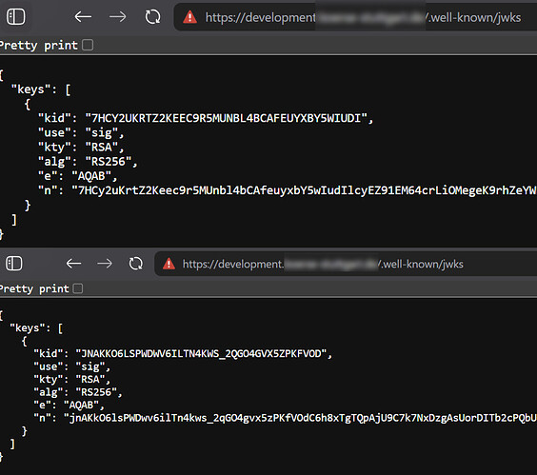Screen dimensions: 537x475
Task: Click the red security warning icon in upper address bar
Action: click(x=189, y=17)
